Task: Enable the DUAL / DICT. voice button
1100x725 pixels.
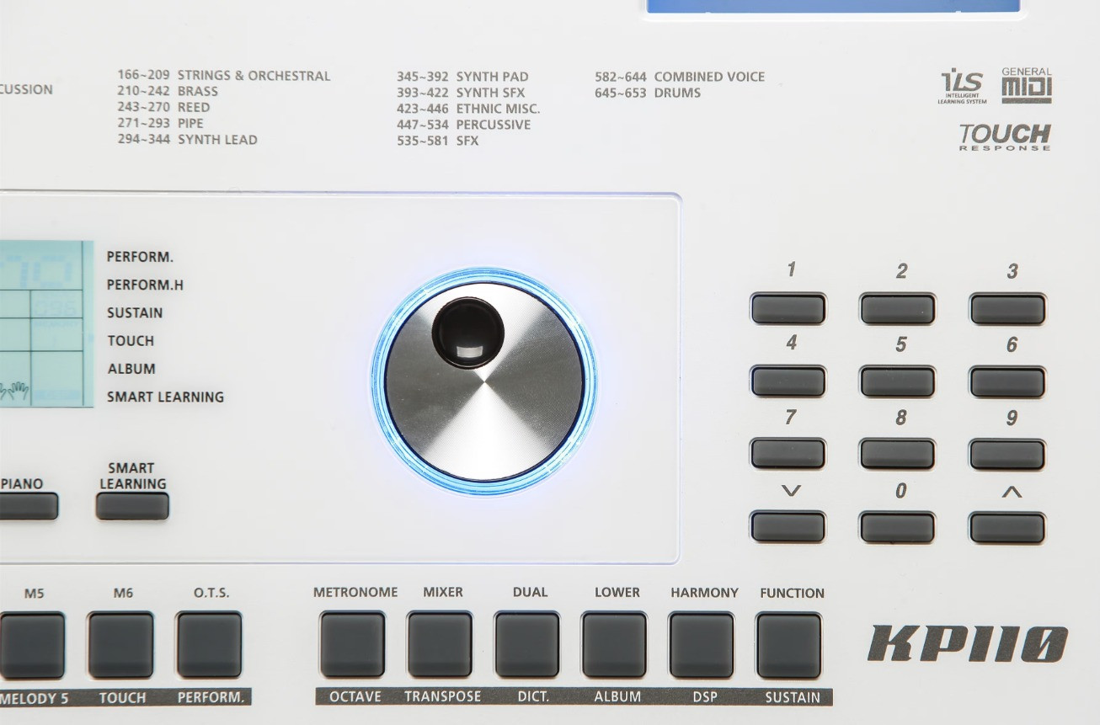Action: pos(527,645)
